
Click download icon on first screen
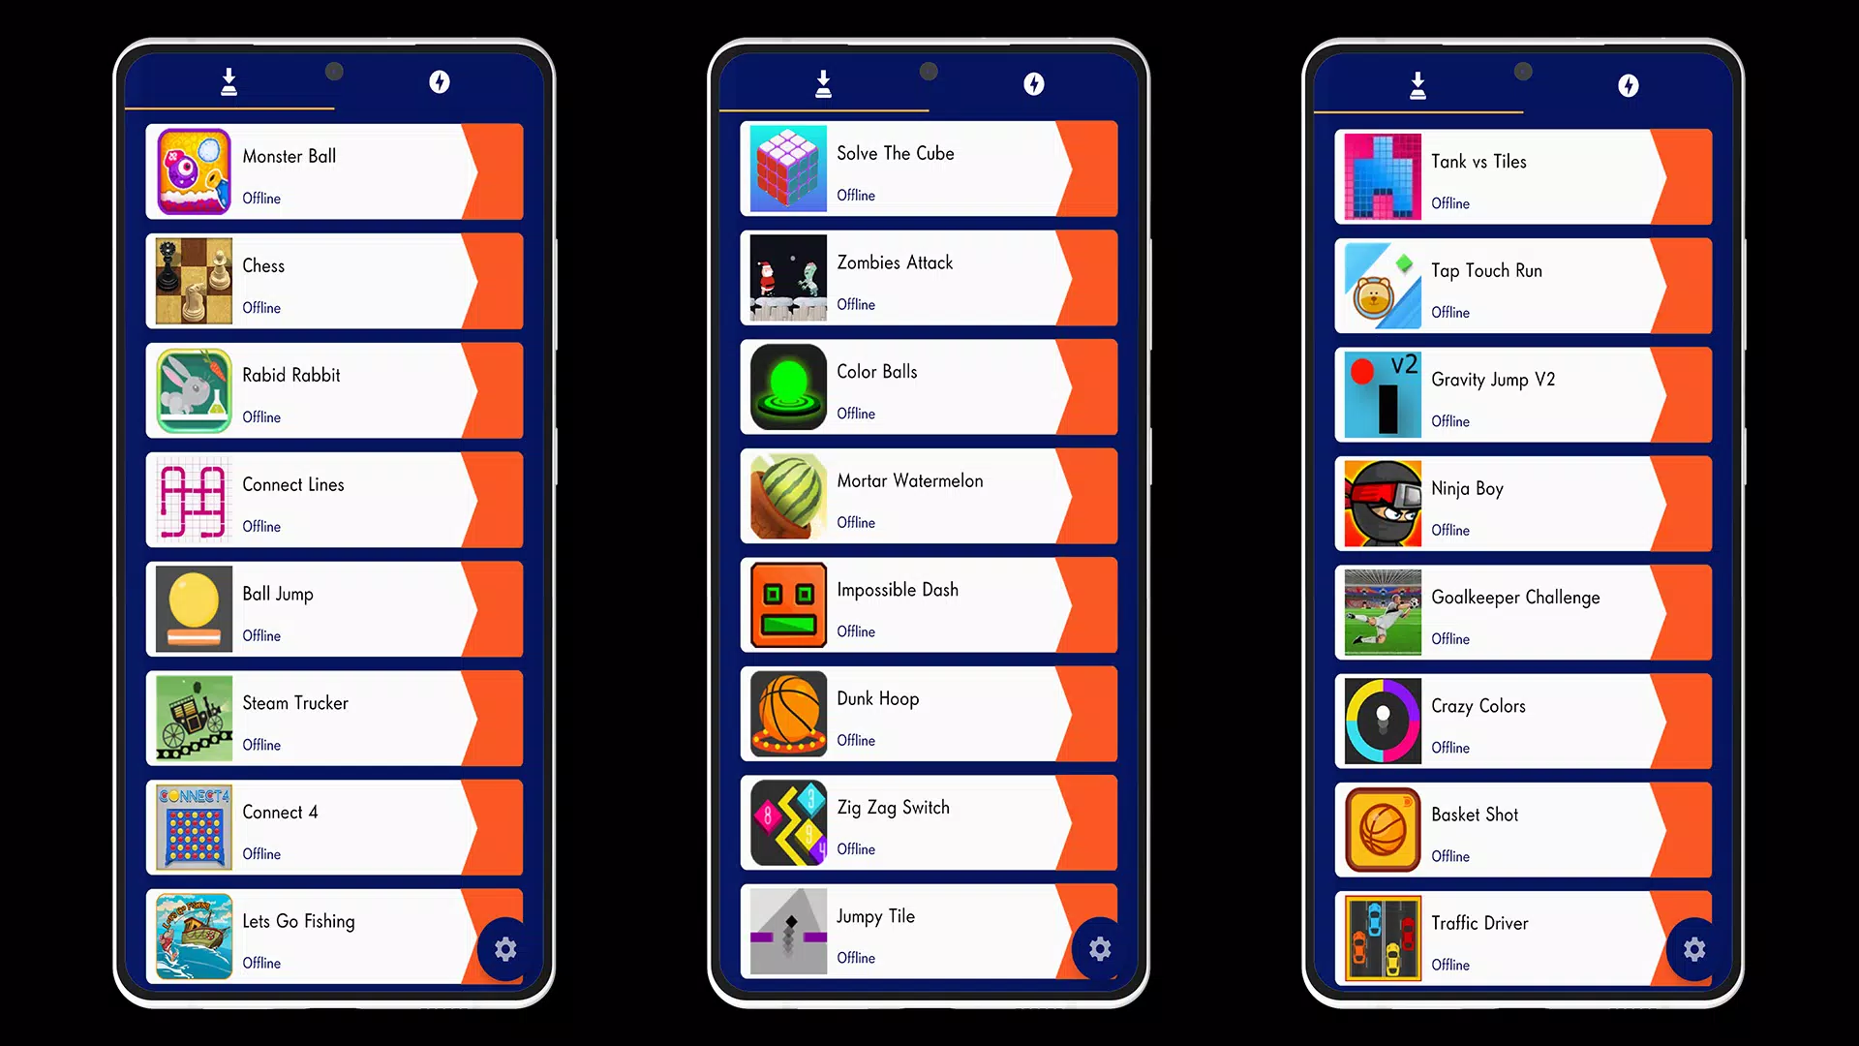228,83
